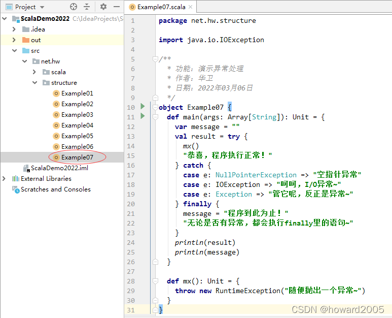The height and width of the screenshot is (318, 392).
Task: Click the Scala file icon on Example07.scala tab
Action: click(x=132, y=7)
